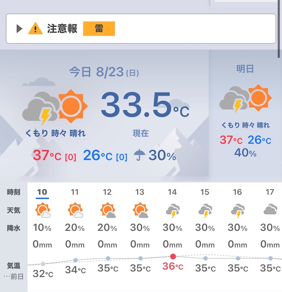Click the umbrella rain probability icon
The image size is (282, 292).
tap(139, 155)
